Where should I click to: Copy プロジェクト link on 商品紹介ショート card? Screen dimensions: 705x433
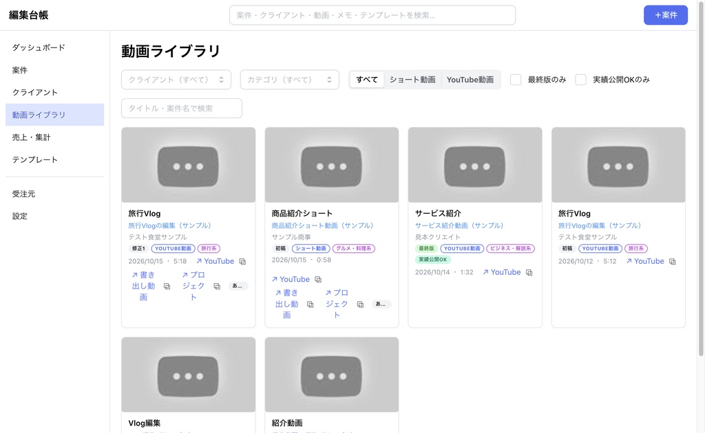coord(360,304)
